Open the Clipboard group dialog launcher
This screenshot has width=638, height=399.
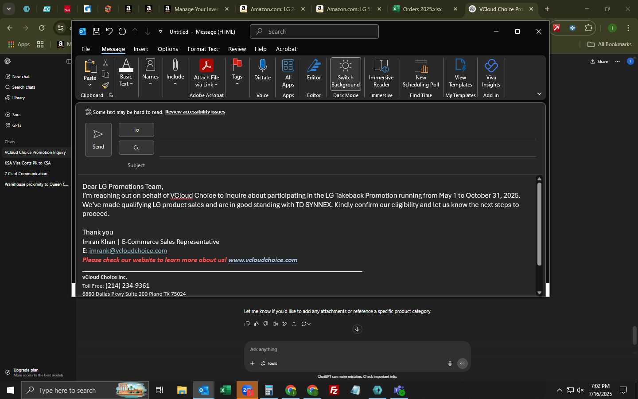tap(111, 95)
